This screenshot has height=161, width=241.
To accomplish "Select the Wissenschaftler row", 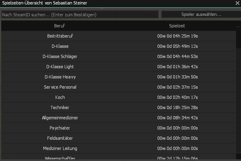I will click(119, 157).
